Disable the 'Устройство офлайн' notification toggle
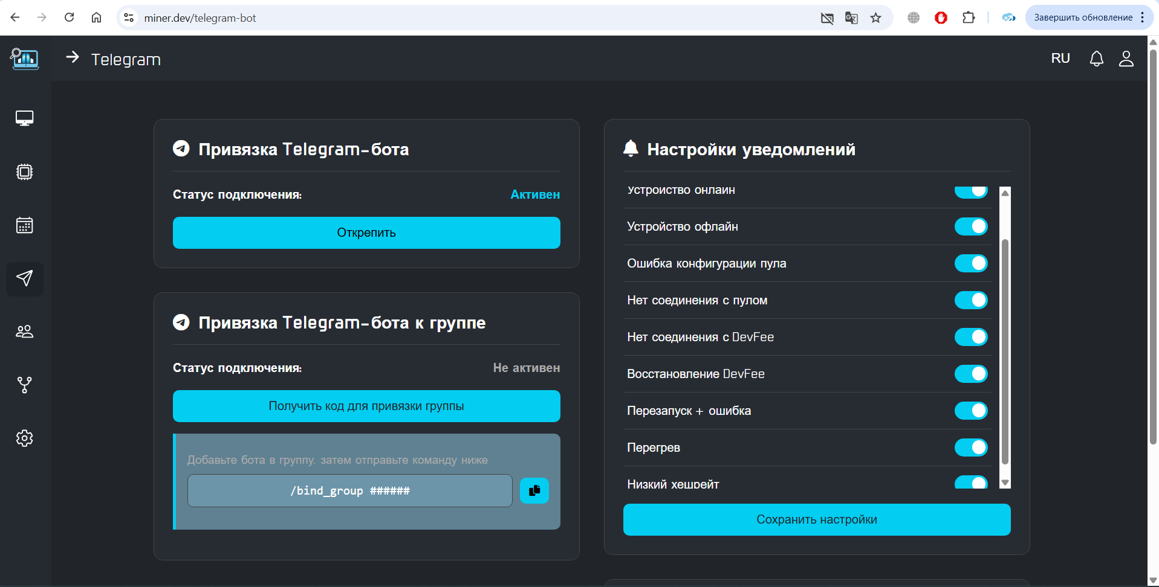The width and height of the screenshot is (1159, 587). pos(970,226)
